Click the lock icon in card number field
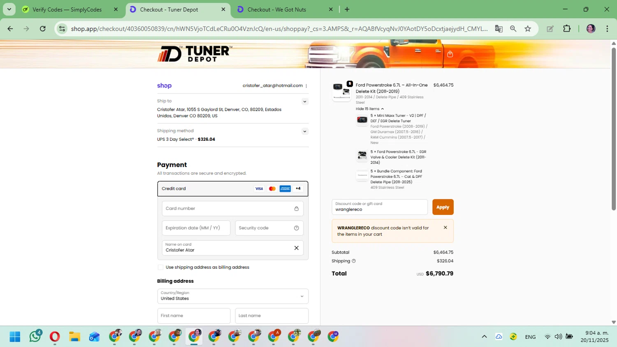The image size is (617, 347). (296, 209)
